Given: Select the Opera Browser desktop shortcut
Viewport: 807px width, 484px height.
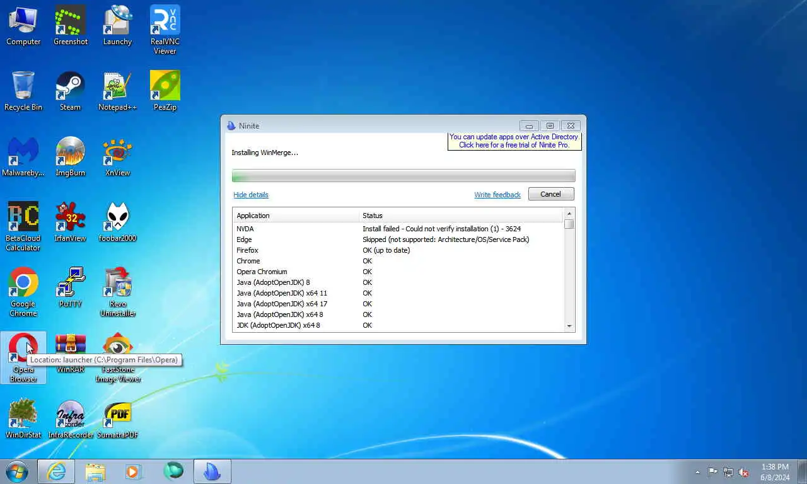Looking at the screenshot, I should coord(23,357).
